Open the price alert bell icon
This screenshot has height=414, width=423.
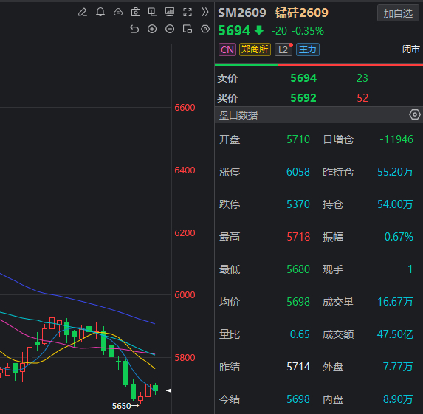(x=100, y=12)
